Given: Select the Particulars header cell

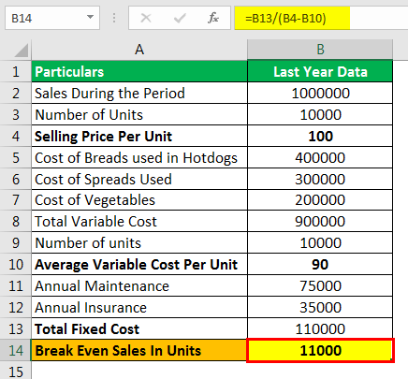Looking at the screenshot, I should tap(139, 71).
